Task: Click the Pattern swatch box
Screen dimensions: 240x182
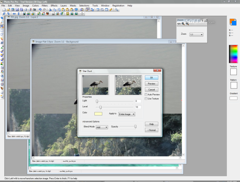Action: [x=234, y=85]
